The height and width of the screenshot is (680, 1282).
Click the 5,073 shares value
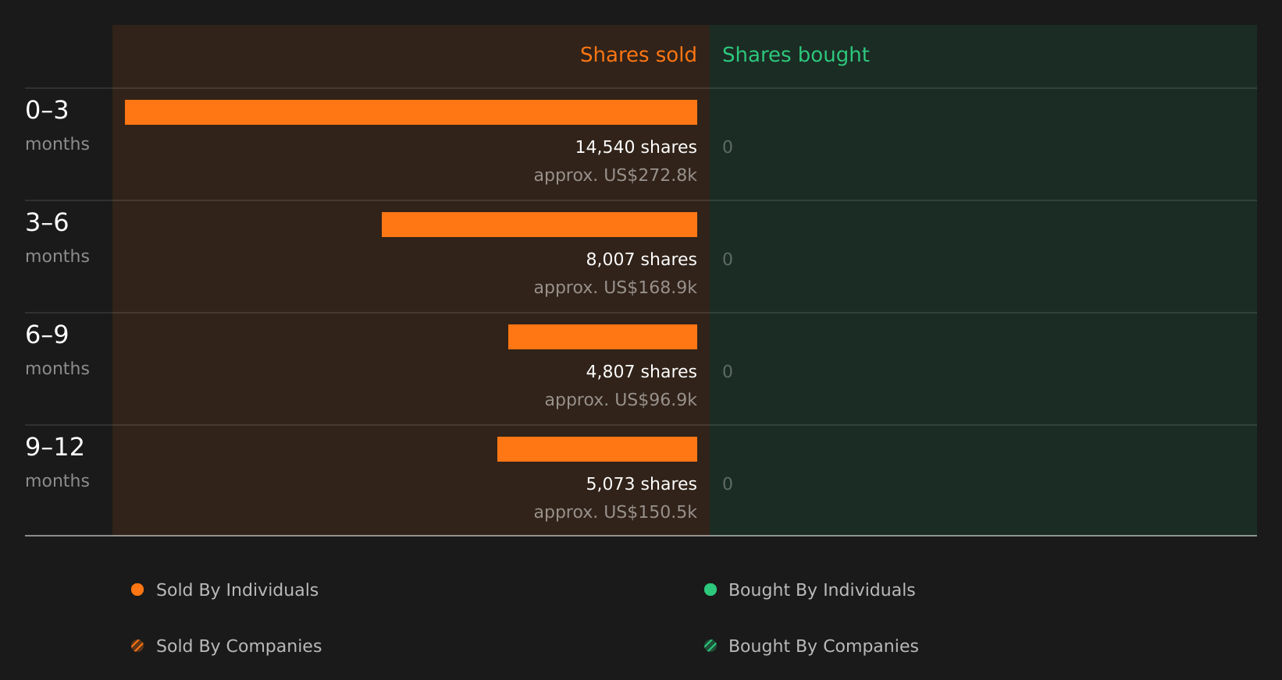pos(642,484)
